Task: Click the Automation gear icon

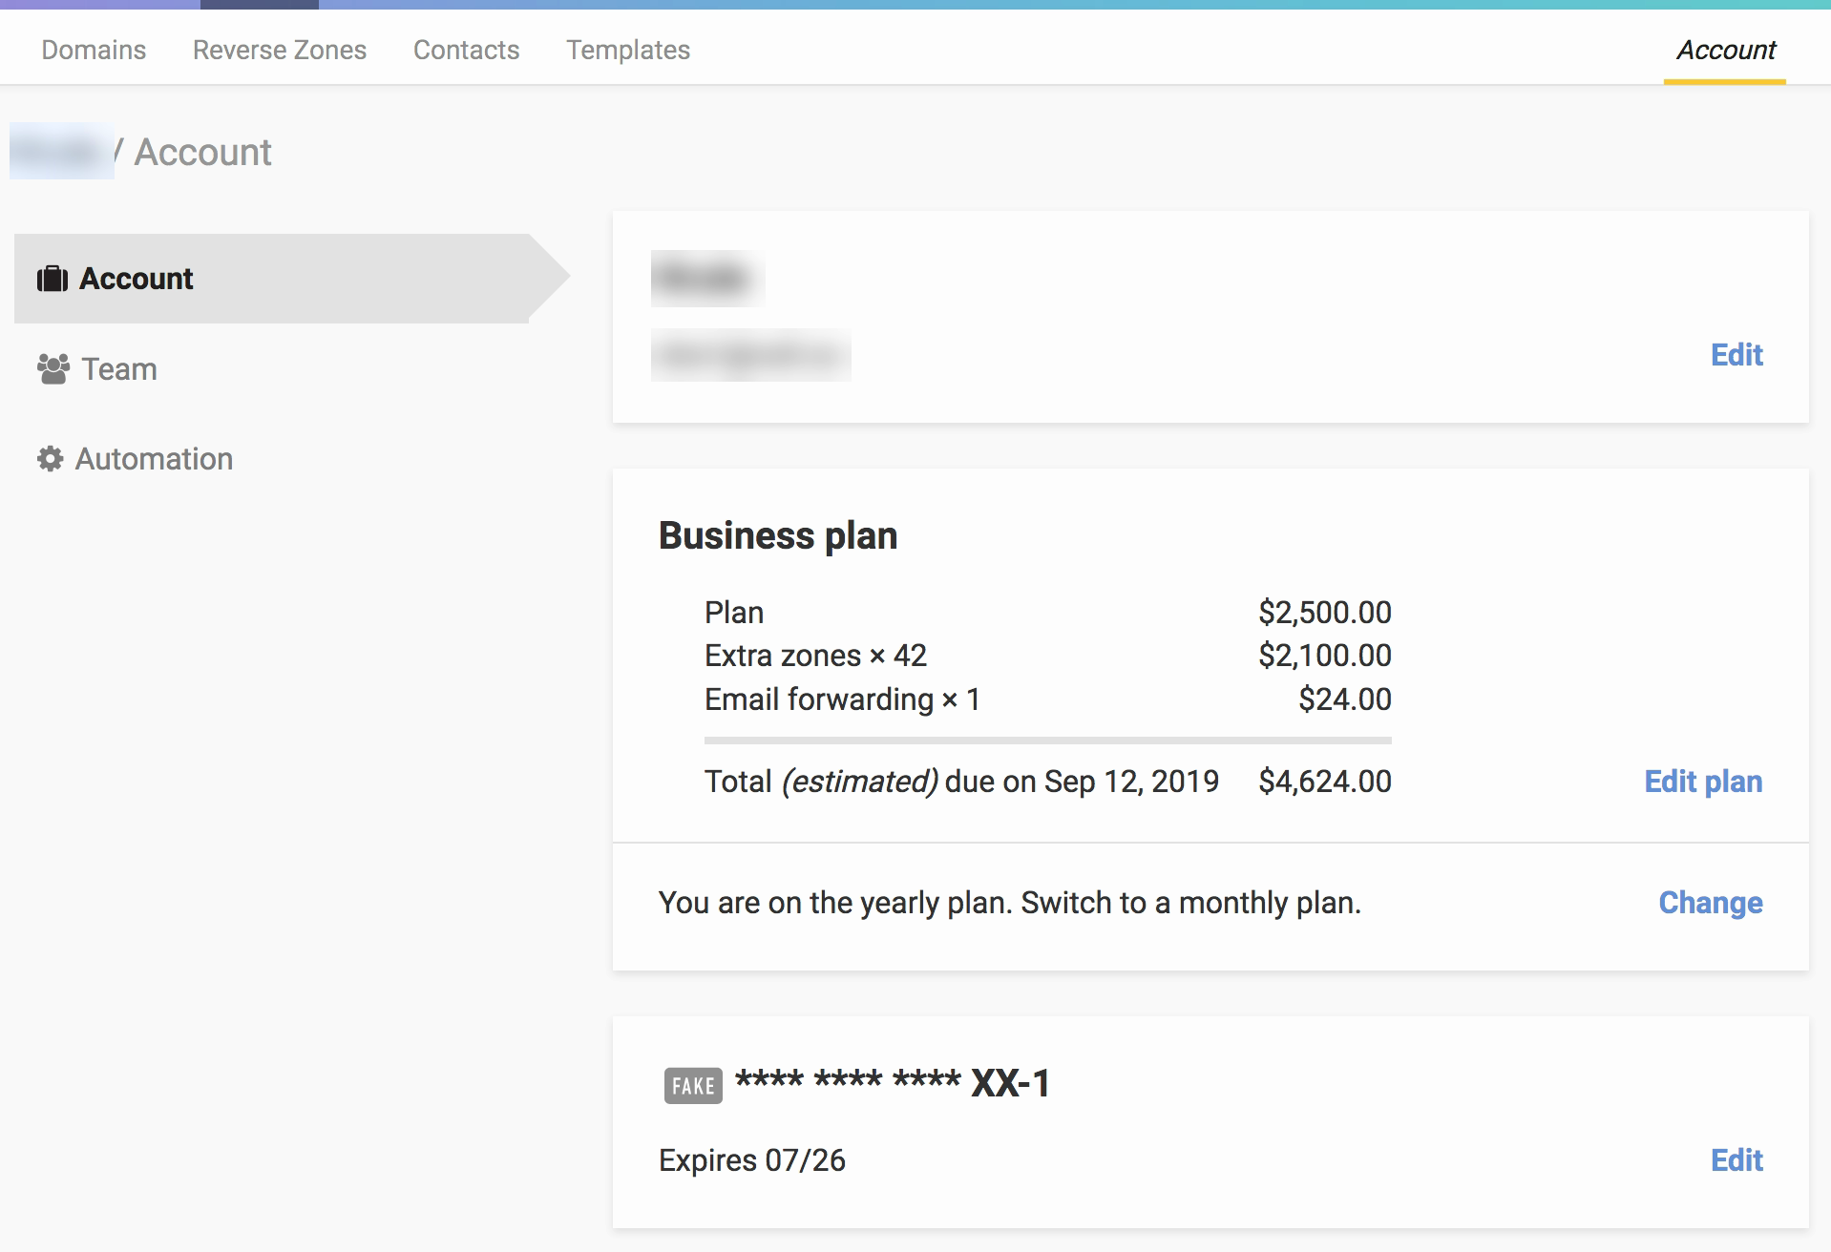Action: (x=51, y=459)
